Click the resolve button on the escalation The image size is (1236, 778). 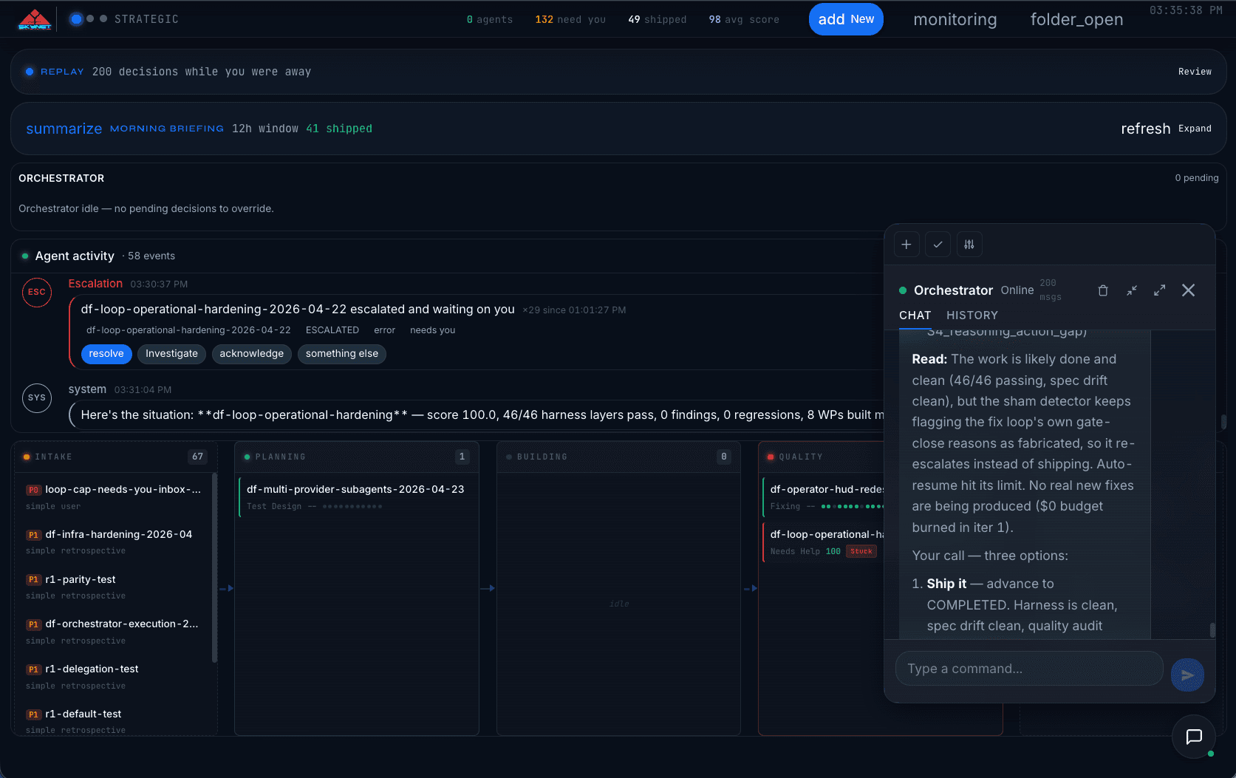coord(106,354)
